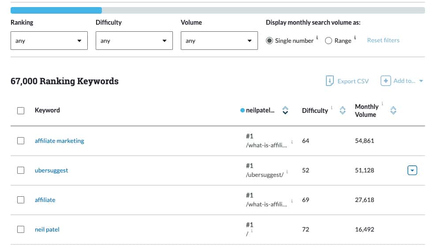The height and width of the screenshot is (247, 441).
Task: Check the affiliate marketing row checkbox
Action: 21,141
